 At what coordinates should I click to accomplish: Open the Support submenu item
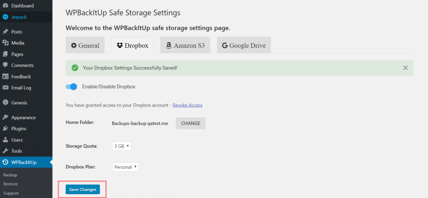click(x=11, y=193)
